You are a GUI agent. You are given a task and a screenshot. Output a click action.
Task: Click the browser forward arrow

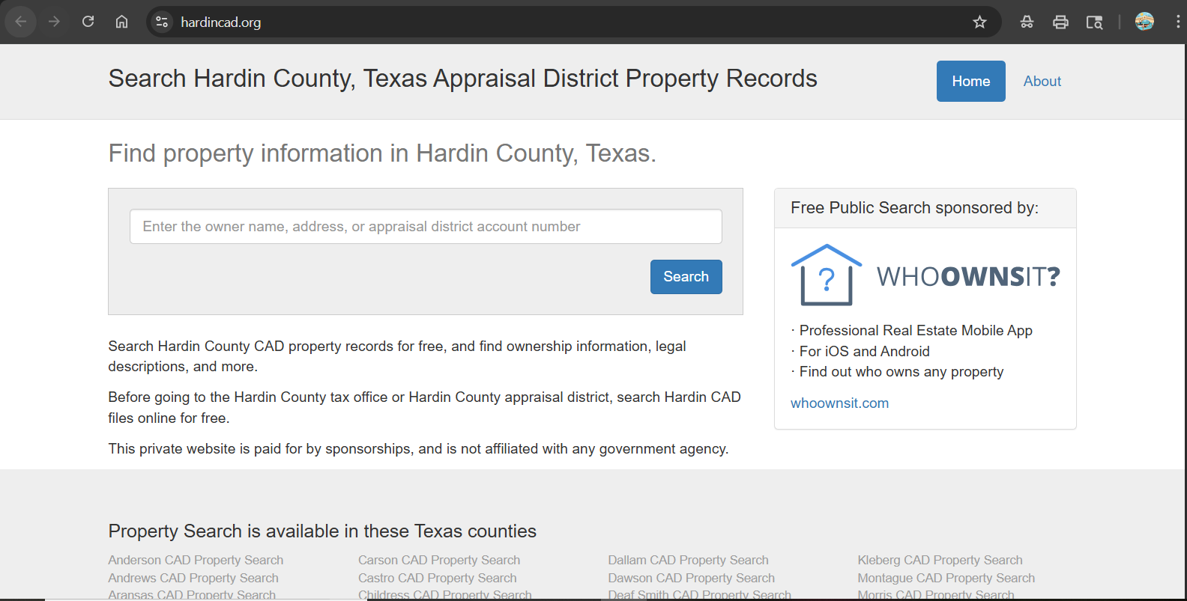pyautogui.click(x=54, y=22)
